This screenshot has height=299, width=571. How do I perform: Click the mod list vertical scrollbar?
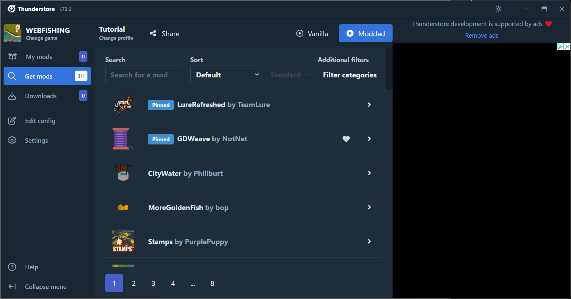coord(389,69)
